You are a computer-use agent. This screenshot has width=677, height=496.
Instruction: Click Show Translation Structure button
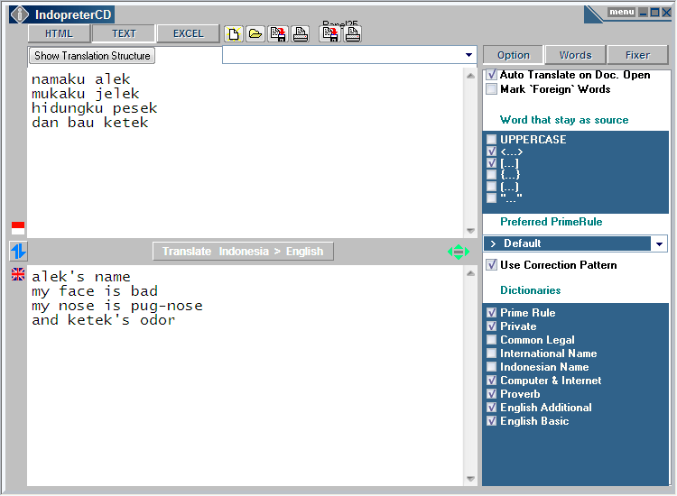(x=92, y=56)
